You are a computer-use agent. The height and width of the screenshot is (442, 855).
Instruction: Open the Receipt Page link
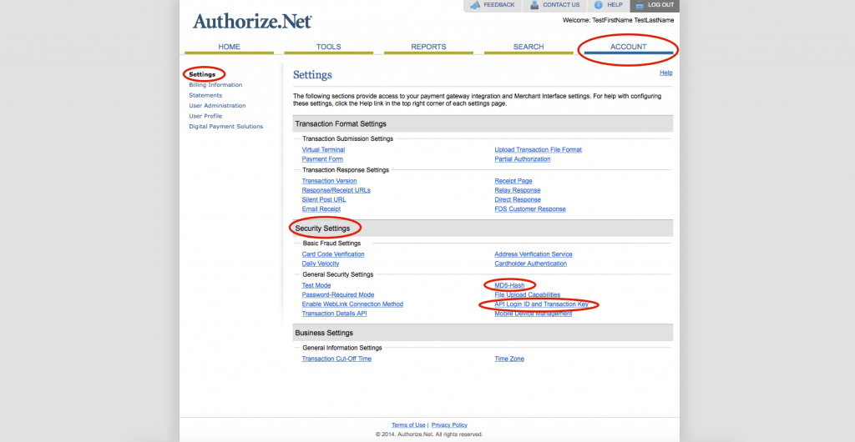coord(514,181)
